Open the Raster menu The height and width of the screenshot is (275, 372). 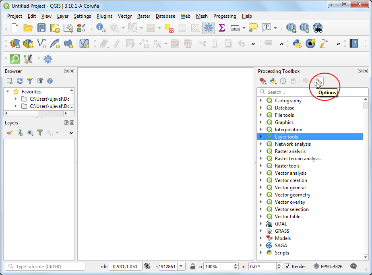click(x=144, y=16)
